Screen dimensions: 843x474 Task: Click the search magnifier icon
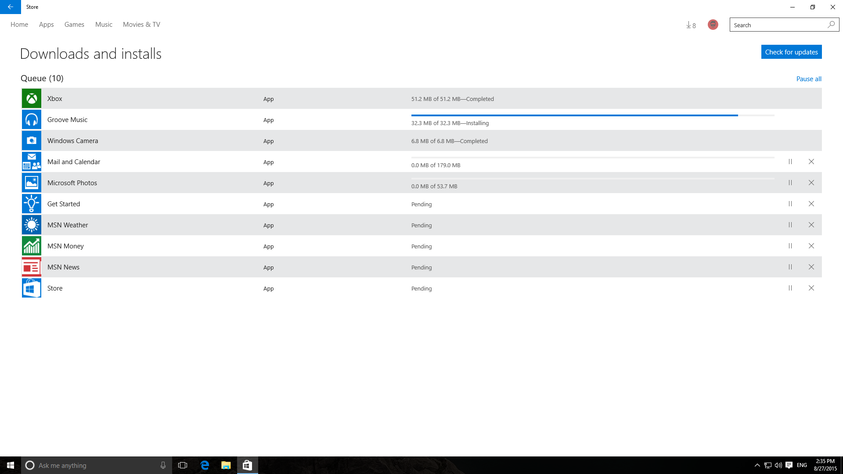click(831, 25)
